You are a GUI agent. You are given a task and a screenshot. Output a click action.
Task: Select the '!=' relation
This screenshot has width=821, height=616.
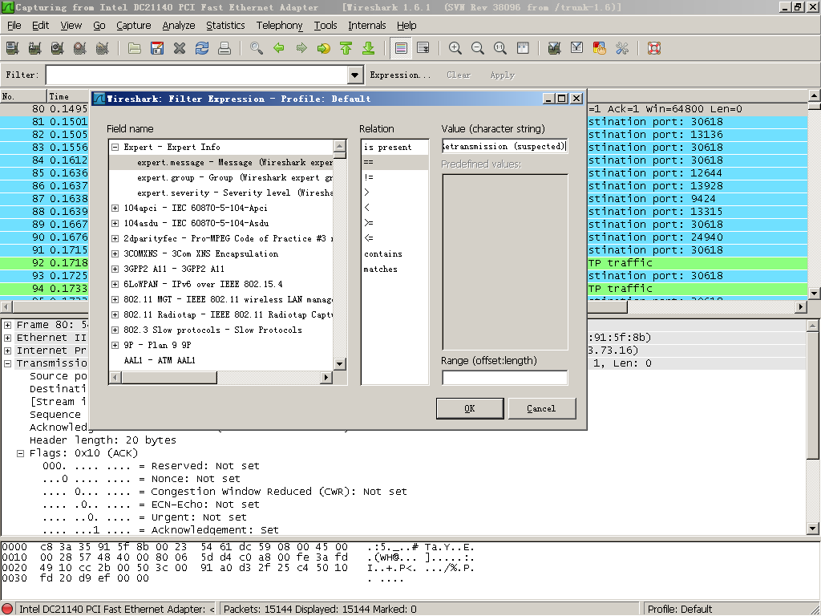(394, 177)
